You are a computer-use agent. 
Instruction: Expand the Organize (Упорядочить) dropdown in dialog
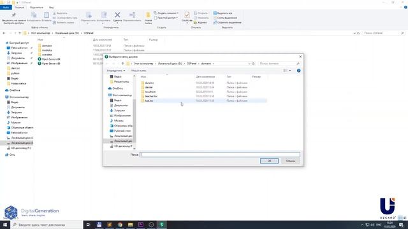[x=116, y=71]
